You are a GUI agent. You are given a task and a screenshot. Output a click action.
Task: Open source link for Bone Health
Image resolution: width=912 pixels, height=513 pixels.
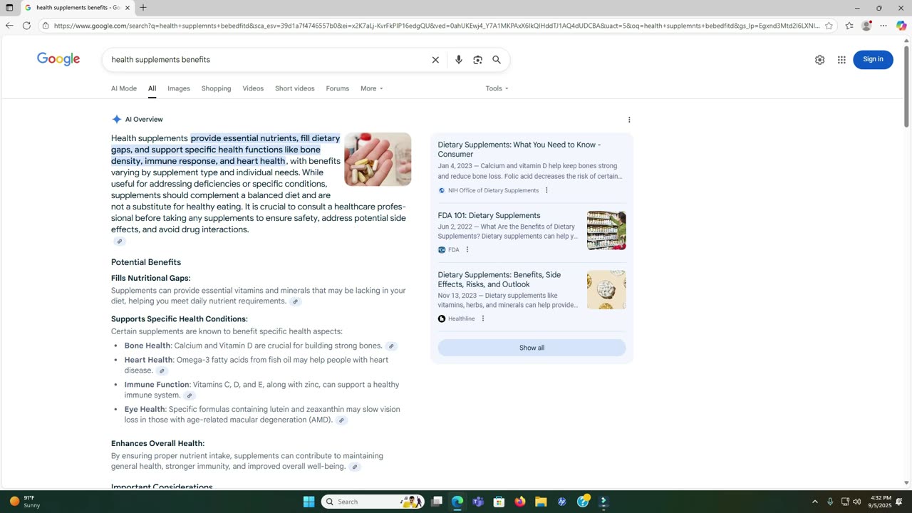point(391,346)
